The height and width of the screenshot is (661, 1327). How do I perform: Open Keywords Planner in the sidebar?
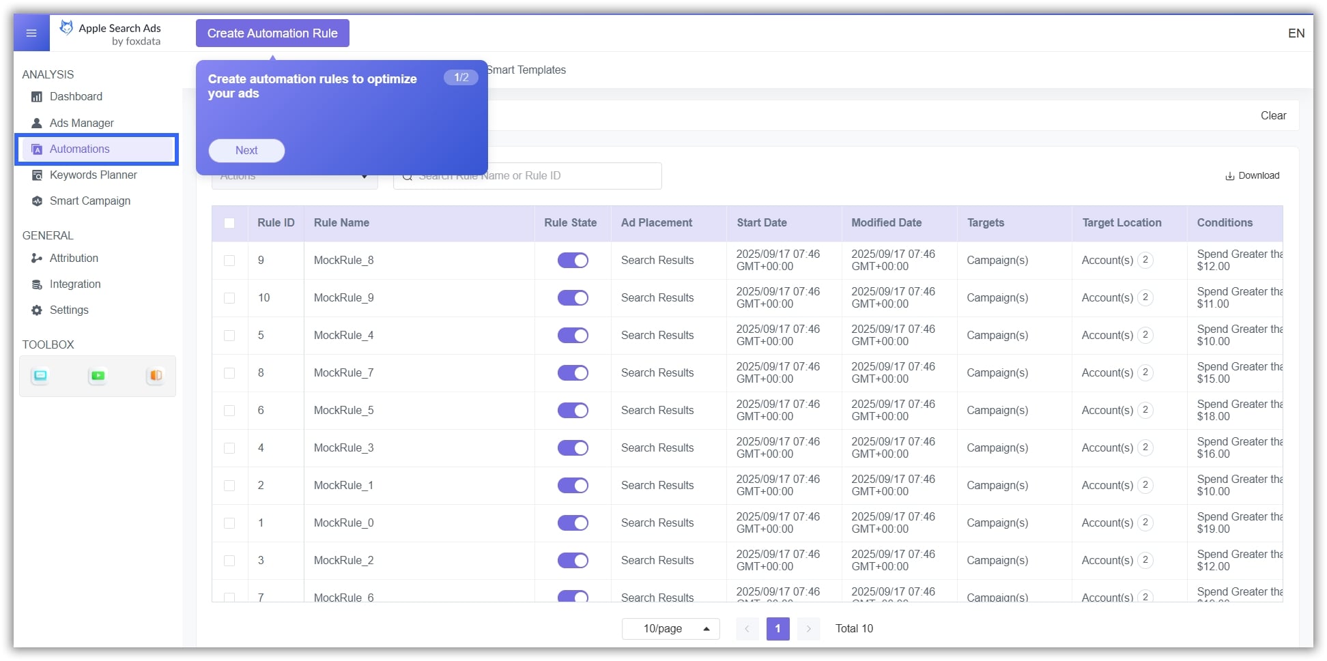(94, 175)
